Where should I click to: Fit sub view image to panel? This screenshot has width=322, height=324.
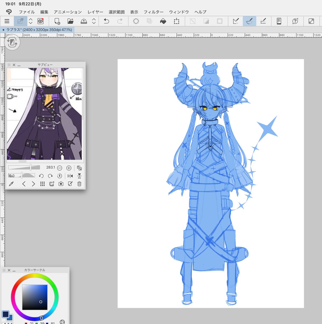[x=79, y=168]
